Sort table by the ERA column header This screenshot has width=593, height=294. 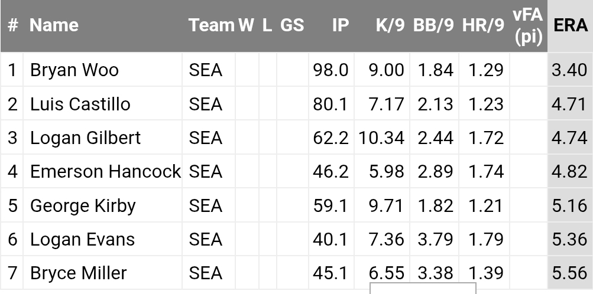tap(570, 25)
